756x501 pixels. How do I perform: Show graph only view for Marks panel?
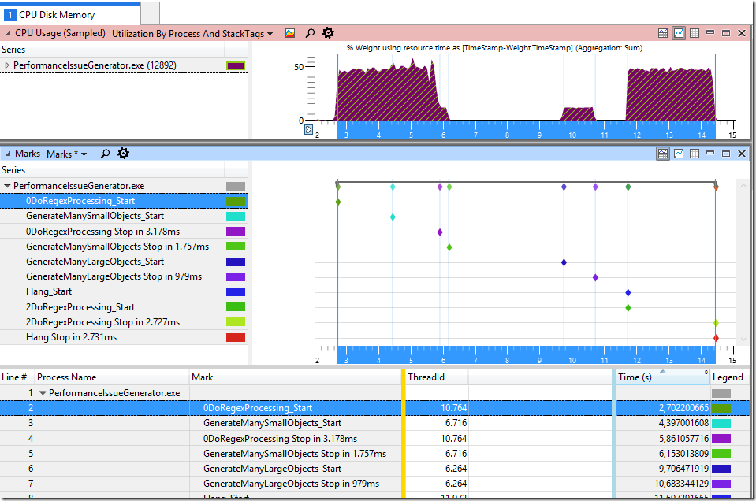679,154
